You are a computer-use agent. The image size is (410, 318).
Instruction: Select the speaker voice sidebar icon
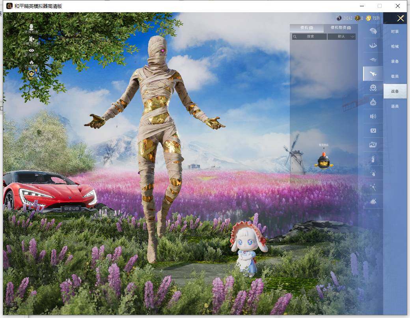click(373, 116)
